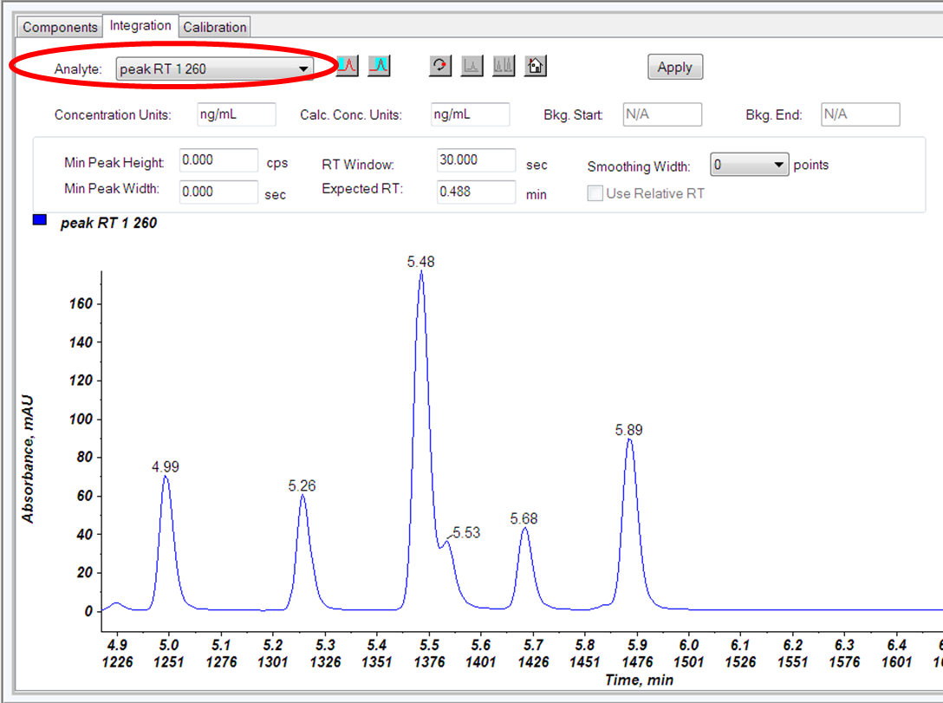Click the RT Window input field
943x703 pixels.
coord(476,160)
